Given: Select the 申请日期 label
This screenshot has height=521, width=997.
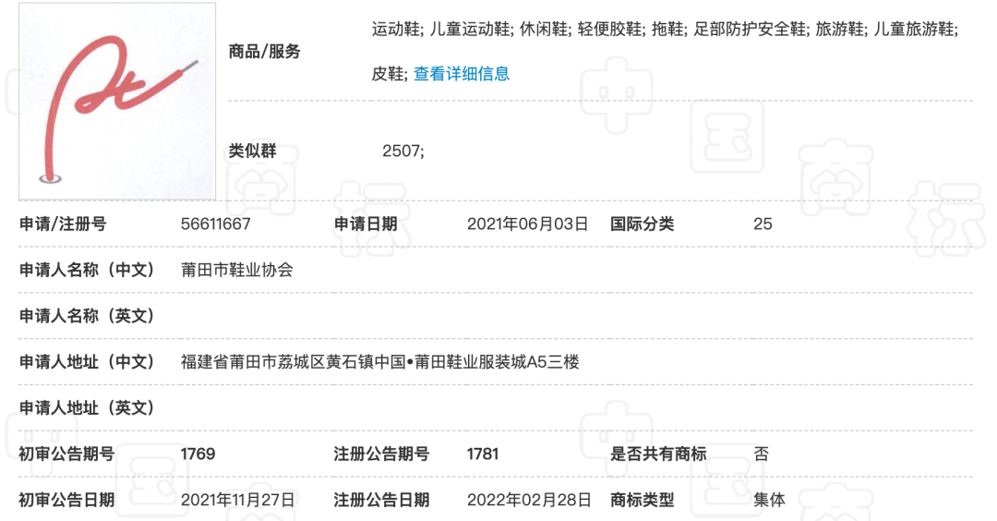Looking at the screenshot, I should (x=366, y=224).
